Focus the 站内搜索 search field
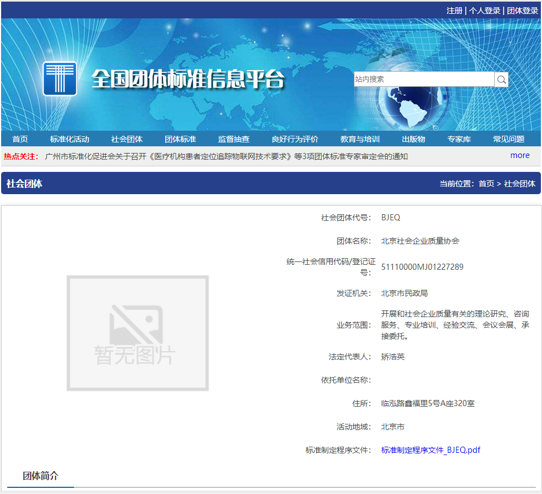 pyautogui.click(x=424, y=80)
